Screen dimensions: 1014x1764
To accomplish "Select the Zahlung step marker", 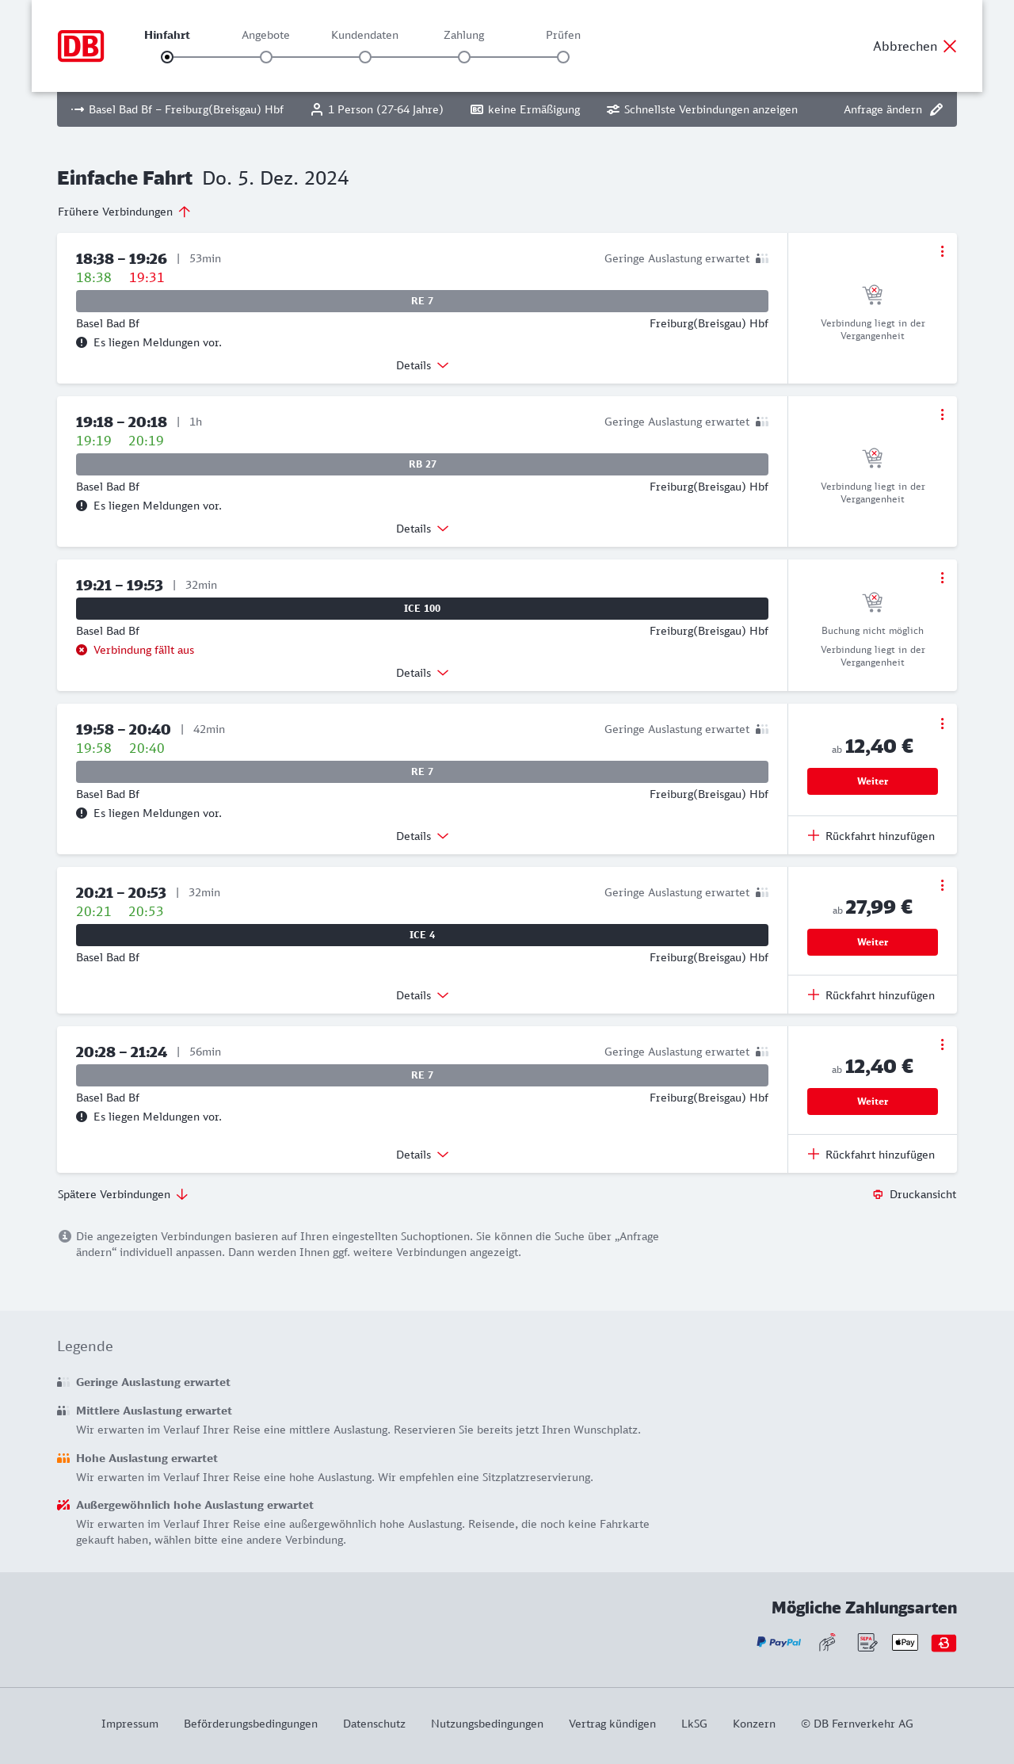I will 464,57.
